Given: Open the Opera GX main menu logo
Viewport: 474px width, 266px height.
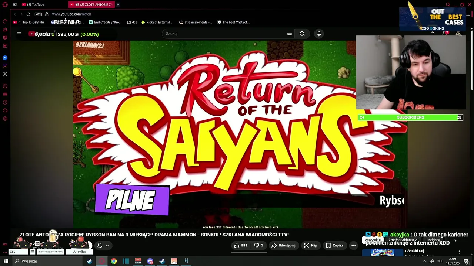Looking at the screenshot, I should [x=5, y=4].
